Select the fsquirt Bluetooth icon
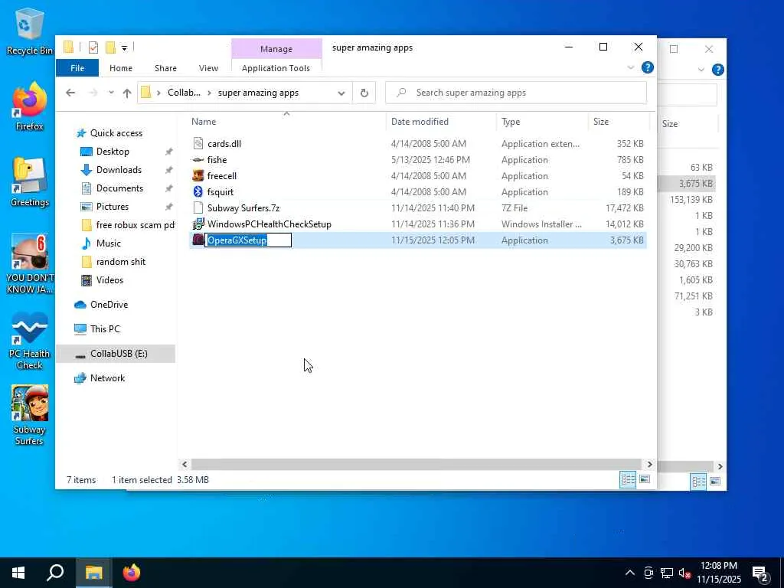Screen dimensions: 784x588 [198, 191]
